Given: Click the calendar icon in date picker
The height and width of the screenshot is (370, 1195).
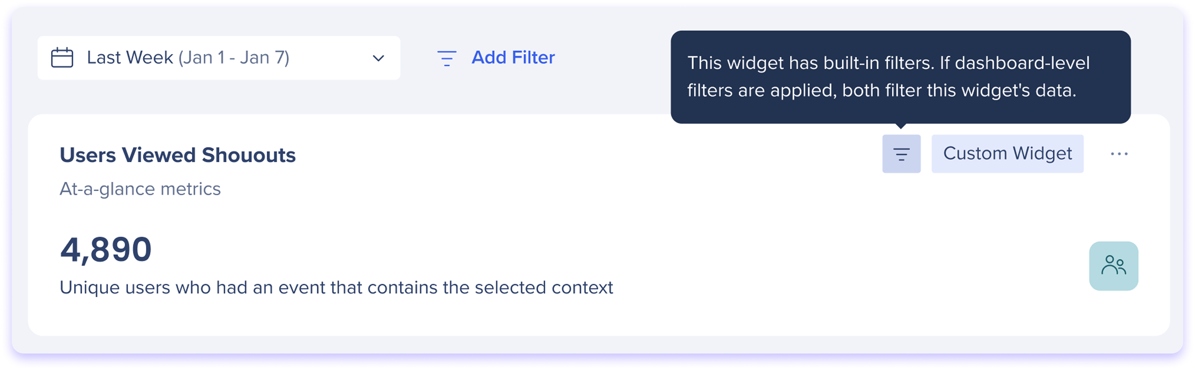Looking at the screenshot, I should point(62,57).
